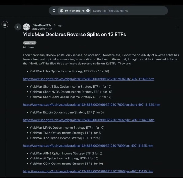Click the post title about Reverse Splits
Viewport: 183px width, 178px height.
tap(74, 35)
